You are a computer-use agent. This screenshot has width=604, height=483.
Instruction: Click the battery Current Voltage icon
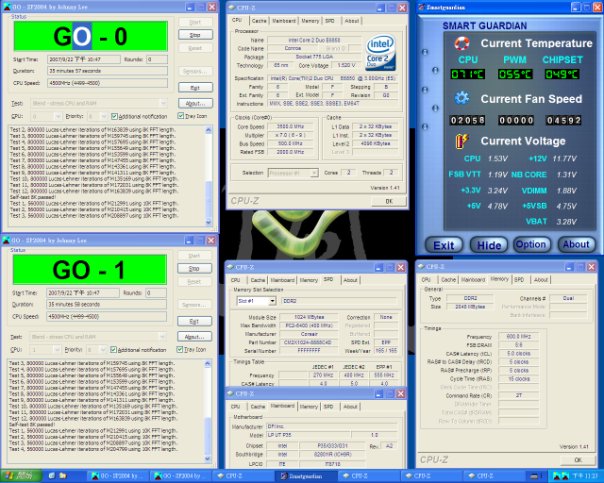coord(461,141)
